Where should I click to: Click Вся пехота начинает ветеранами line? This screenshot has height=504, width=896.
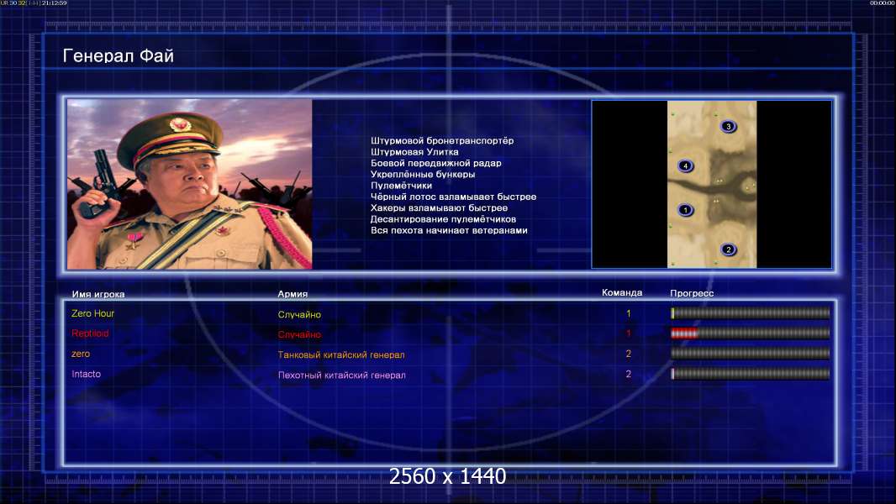pyautogui.click(x=449, y=231)
